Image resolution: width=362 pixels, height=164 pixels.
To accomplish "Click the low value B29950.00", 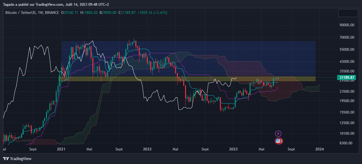I will 108,13.
